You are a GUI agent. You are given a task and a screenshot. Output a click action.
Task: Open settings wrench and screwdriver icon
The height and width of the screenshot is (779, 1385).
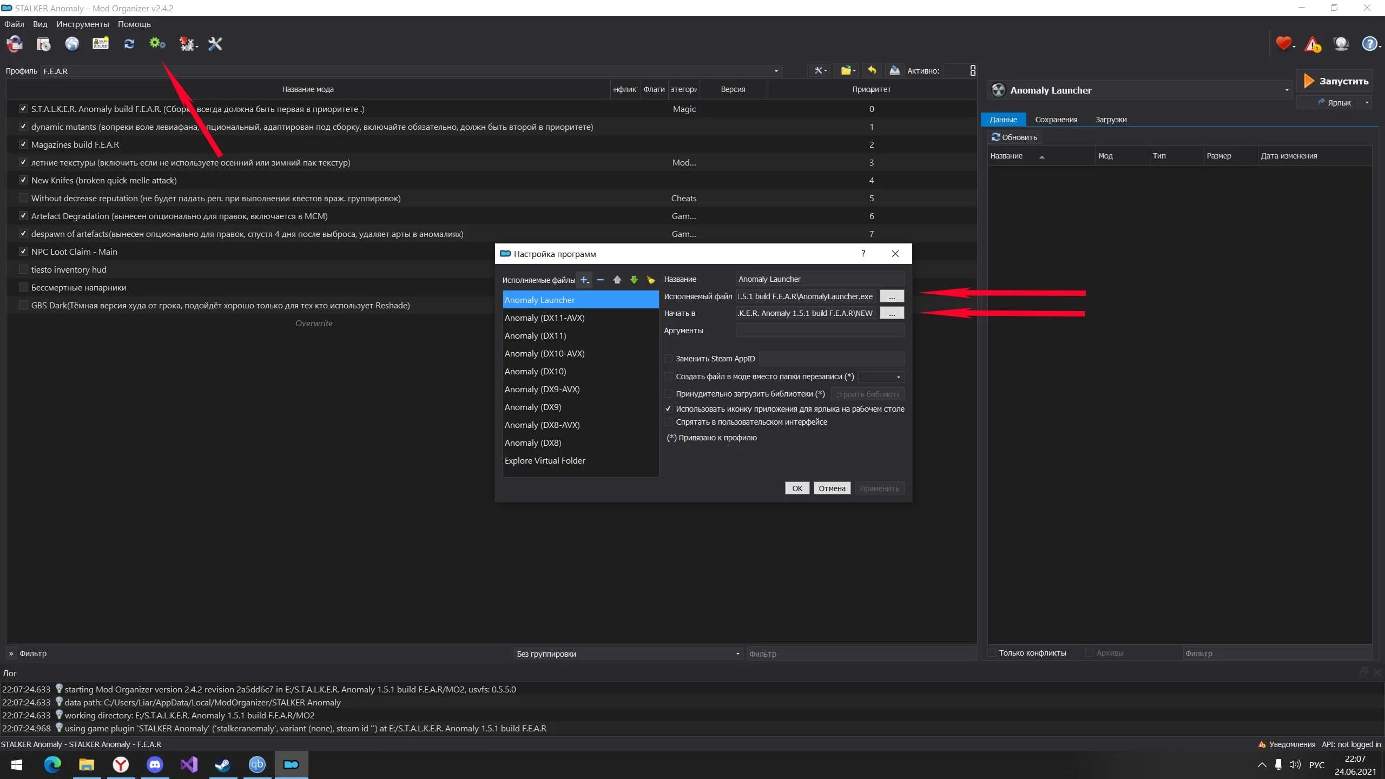pyautogui.click(x=215, y=44)
